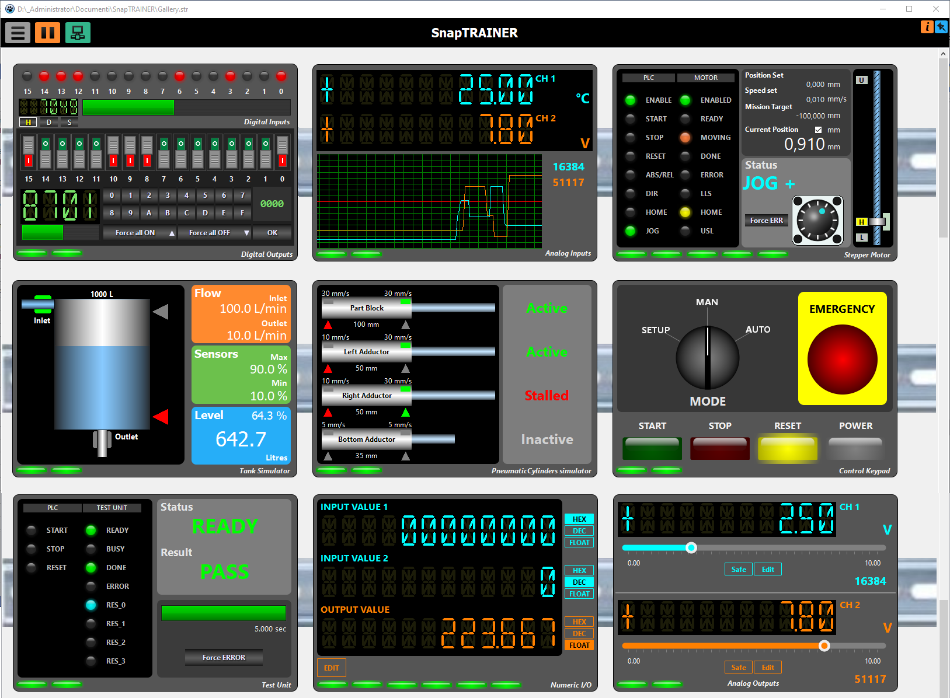Screen dimensions: 950x698
Task: Click the orange EDIT button in Numeric I/O
Action: 332,668
